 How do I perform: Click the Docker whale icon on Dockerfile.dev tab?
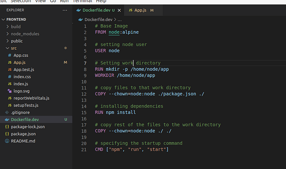coord(78,10)
